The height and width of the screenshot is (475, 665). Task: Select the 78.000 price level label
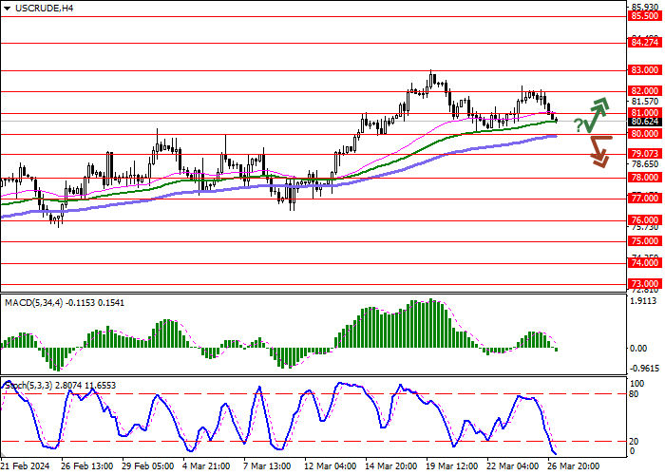click(645, 178)
